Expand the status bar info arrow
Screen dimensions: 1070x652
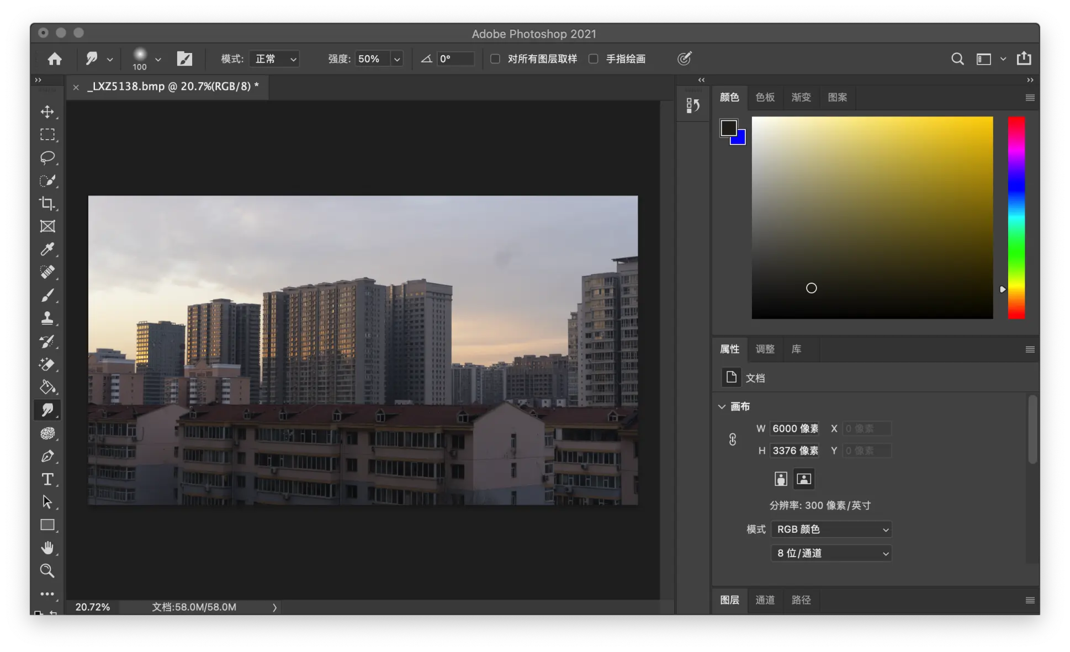tap(274, 607)
